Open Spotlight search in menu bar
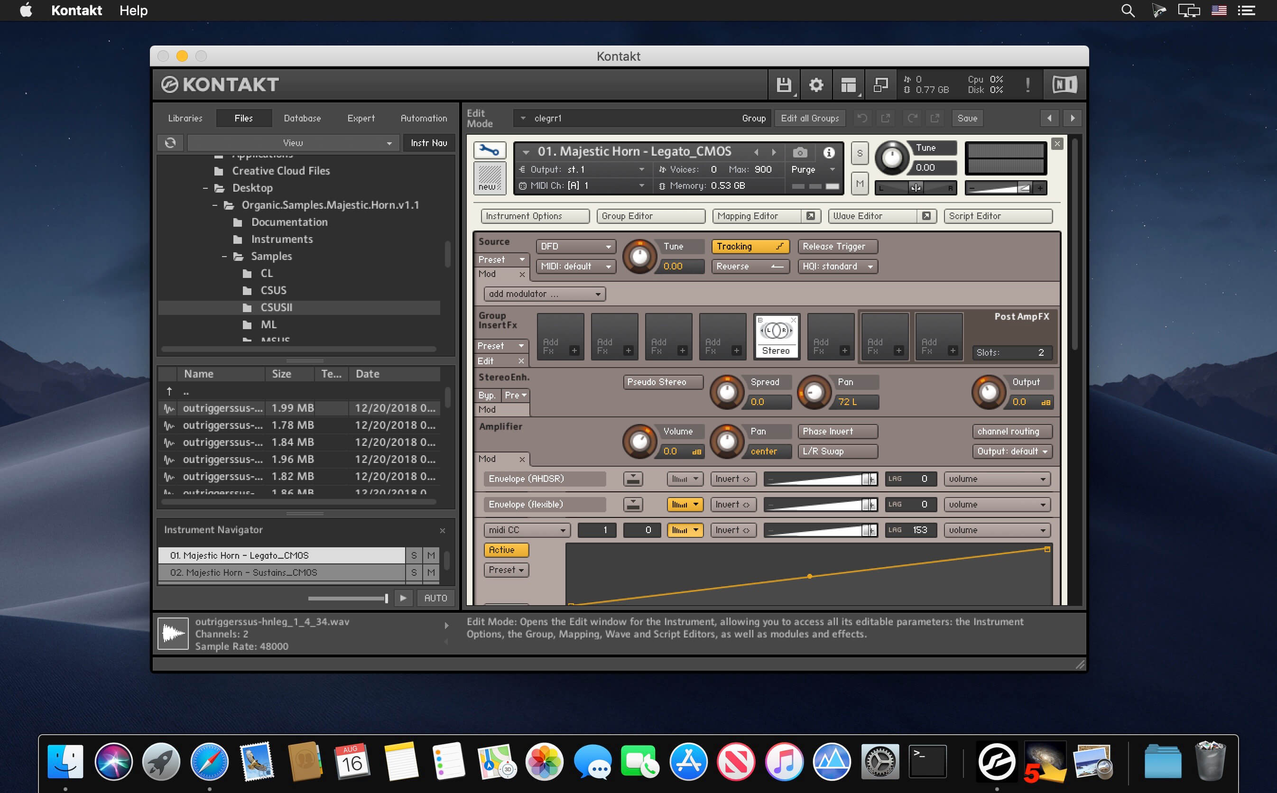 (x=1128, y=10)
